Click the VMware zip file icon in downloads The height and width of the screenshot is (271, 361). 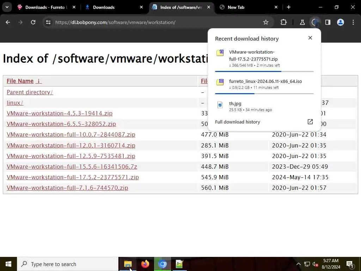pyautogui.click(x=220, y=53)
